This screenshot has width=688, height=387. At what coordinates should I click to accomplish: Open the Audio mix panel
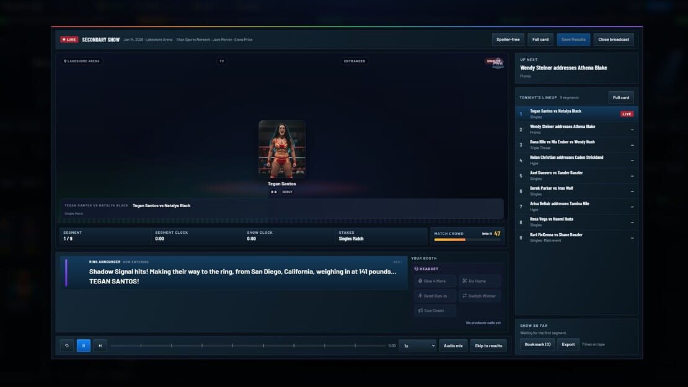(453, 345)
